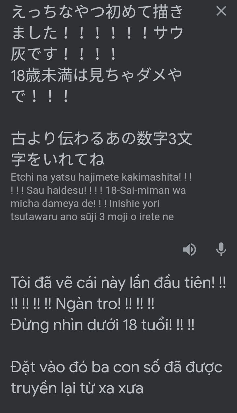Tap the last translated line truyền lại từ xa xưa
The image size is (237, 413).
[x=77, y=388]
